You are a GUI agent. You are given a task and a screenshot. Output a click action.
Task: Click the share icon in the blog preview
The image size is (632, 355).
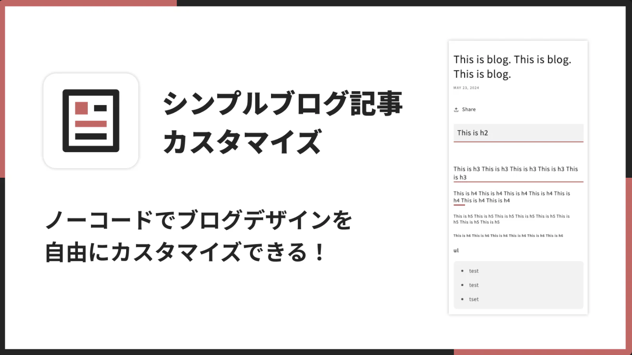[456, 109]
